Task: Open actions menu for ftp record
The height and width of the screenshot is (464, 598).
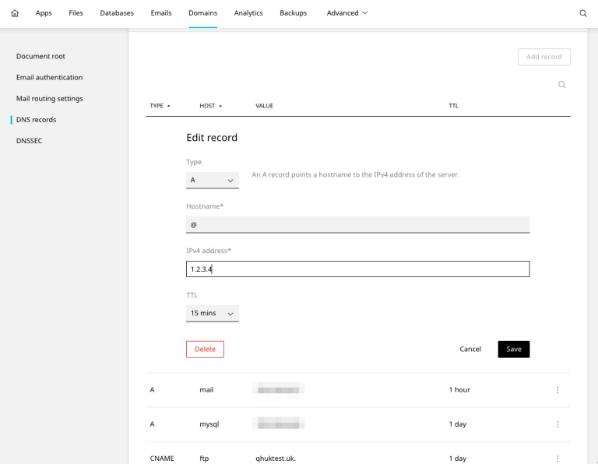Action: (x=558, y=459)
